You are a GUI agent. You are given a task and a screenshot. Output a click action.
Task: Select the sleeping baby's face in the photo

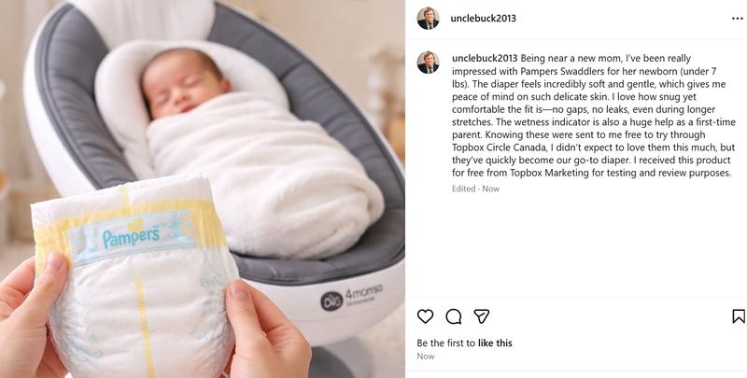pyautogui.click(x=183, y=86)
